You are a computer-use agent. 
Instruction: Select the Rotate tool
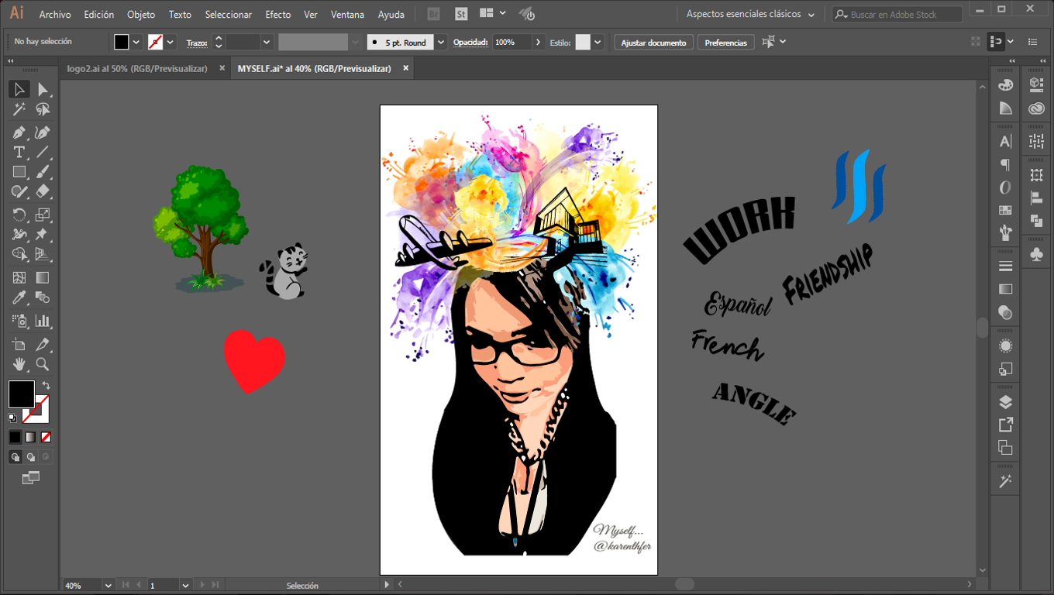19,215
